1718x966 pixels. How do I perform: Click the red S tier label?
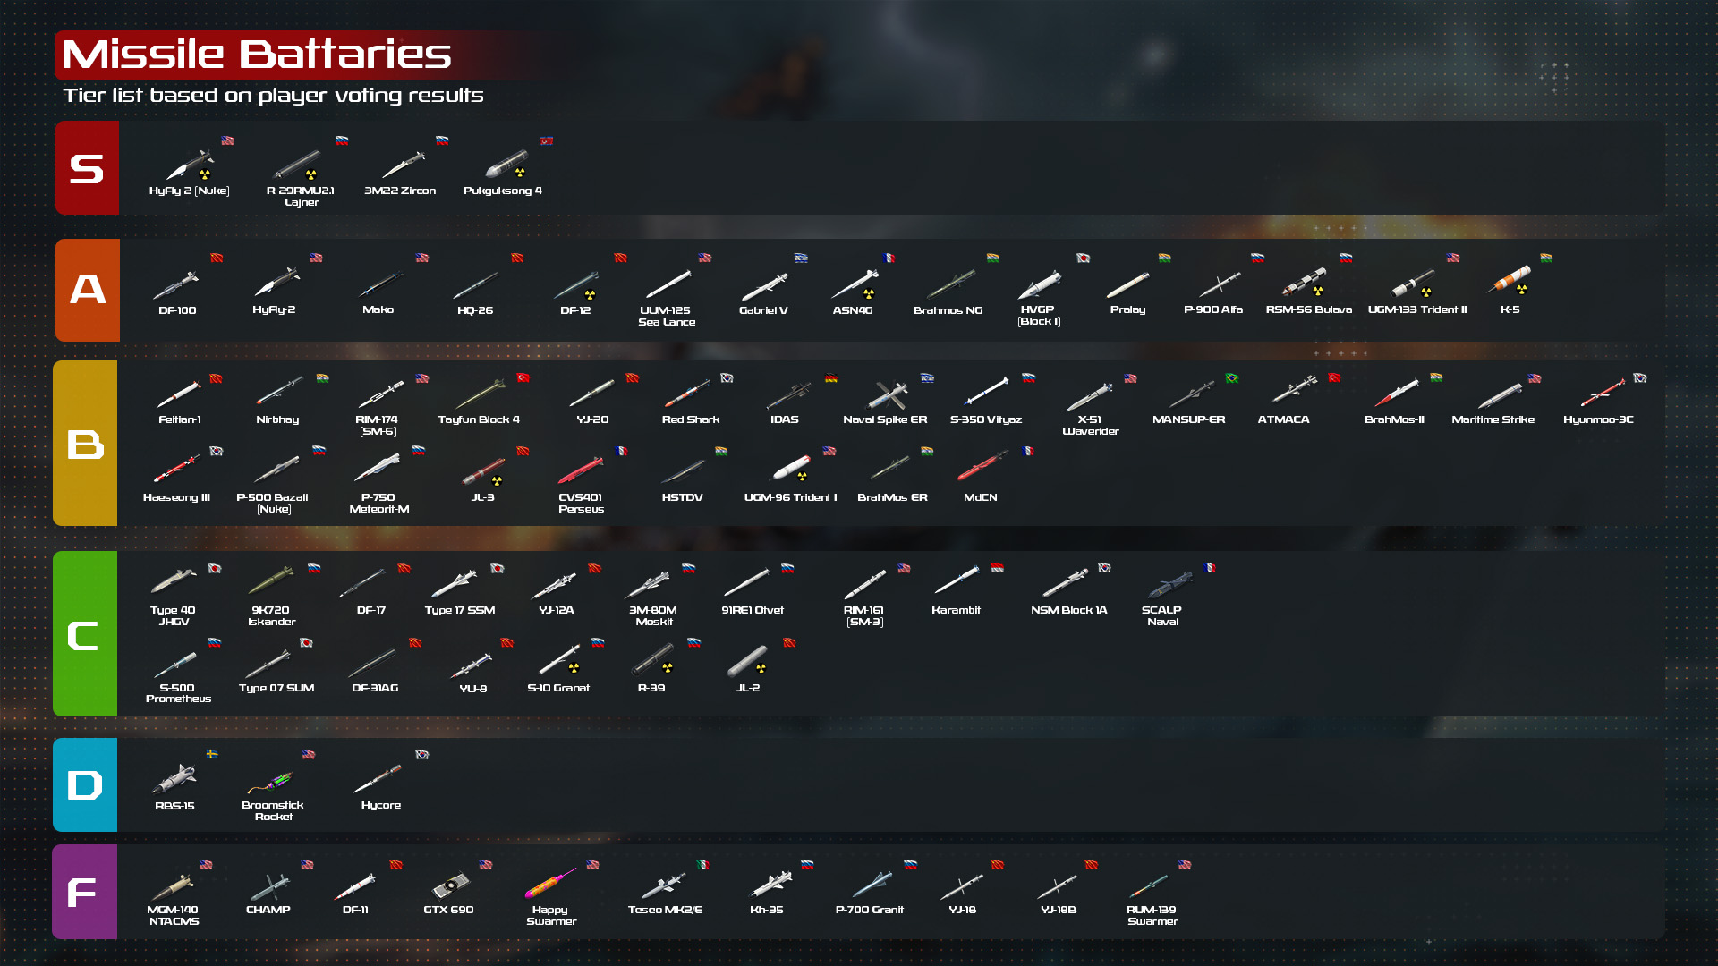[87, 168]
